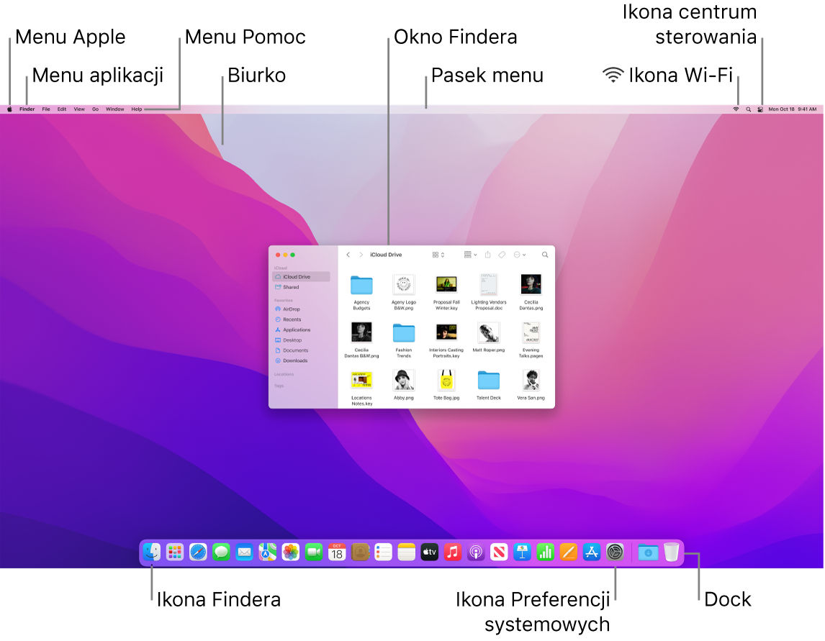The width and height of the screenshot is (825, 641).
Task: Select the Locations Notes.key file
Action: point(361,388)
